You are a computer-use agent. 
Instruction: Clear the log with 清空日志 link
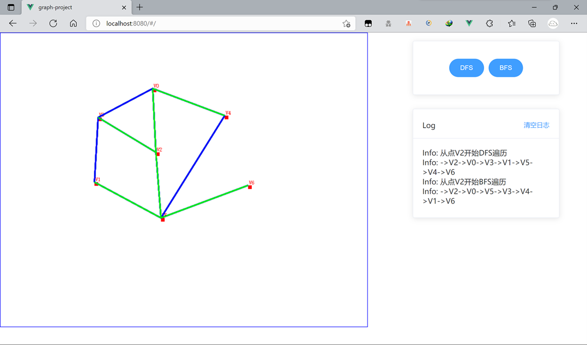(x=536, y=126)
